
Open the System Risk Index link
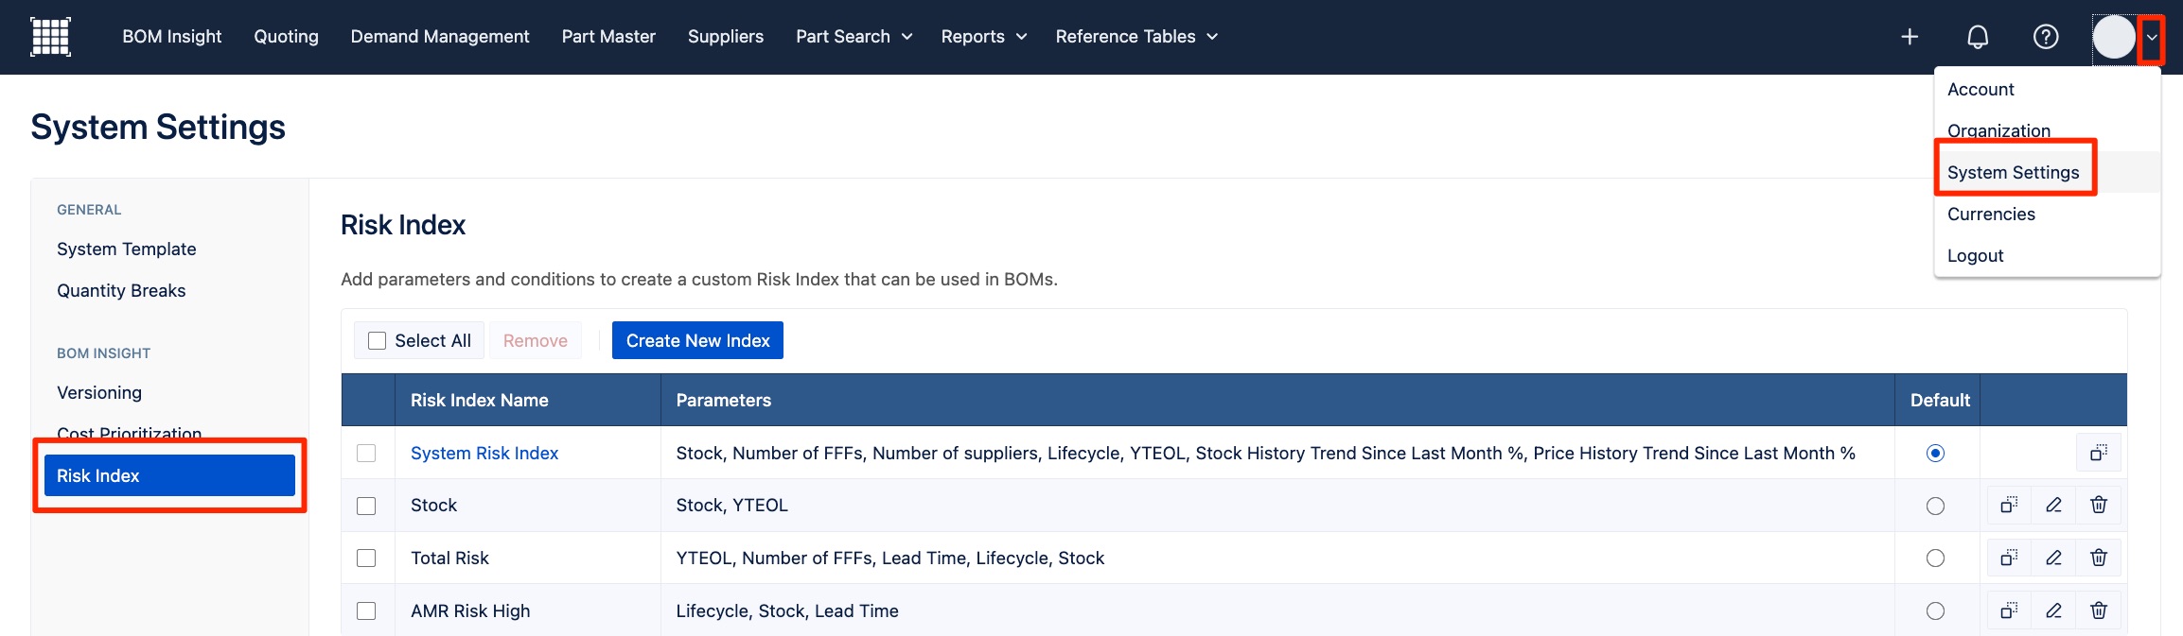[484, 454]
